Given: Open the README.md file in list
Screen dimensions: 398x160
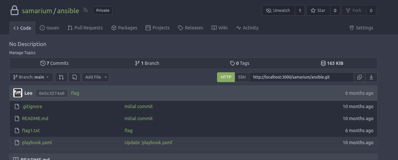Looking at the screenshot, I should click(x=35, y=118).
